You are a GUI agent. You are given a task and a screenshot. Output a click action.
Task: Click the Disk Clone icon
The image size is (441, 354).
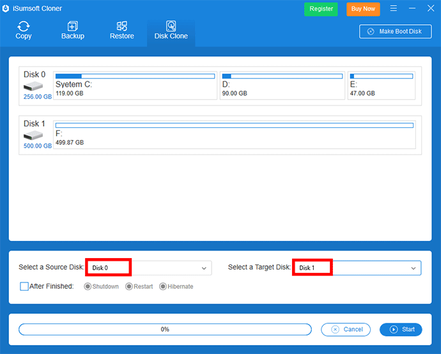click(171, 27)
